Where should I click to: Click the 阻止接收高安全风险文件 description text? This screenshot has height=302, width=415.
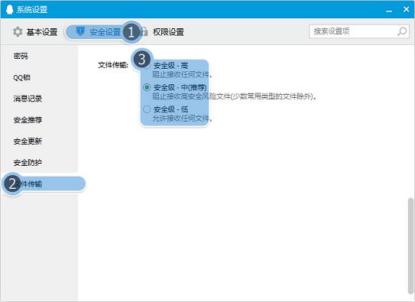(x=235, y=96)
